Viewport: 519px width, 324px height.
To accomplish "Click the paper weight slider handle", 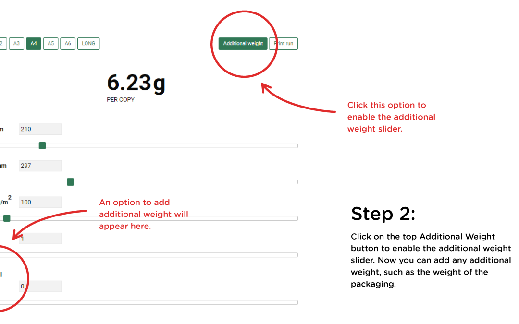I will point(7,218).
